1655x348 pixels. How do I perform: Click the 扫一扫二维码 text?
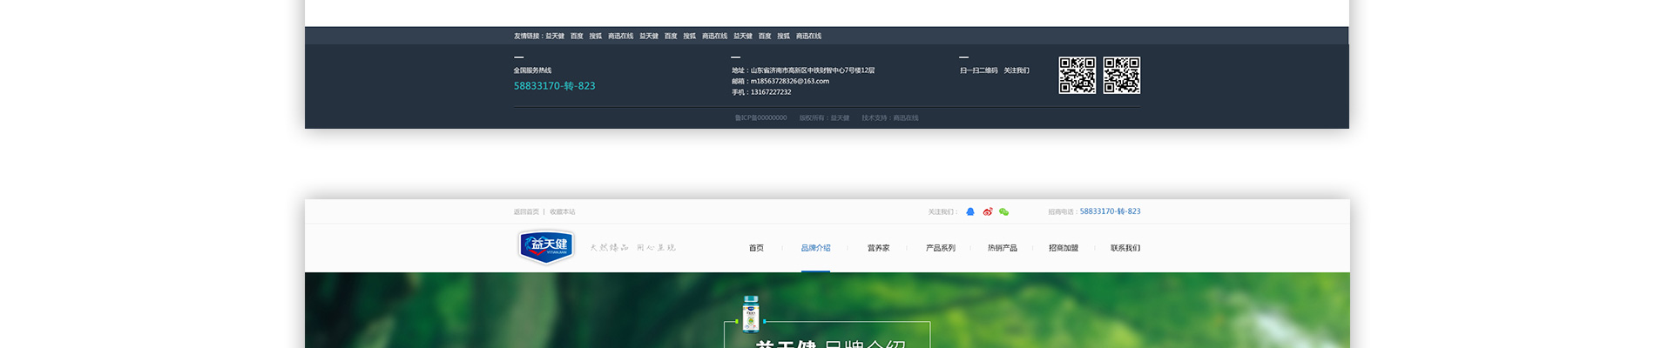pyautogui.click(x=978, y=70)
